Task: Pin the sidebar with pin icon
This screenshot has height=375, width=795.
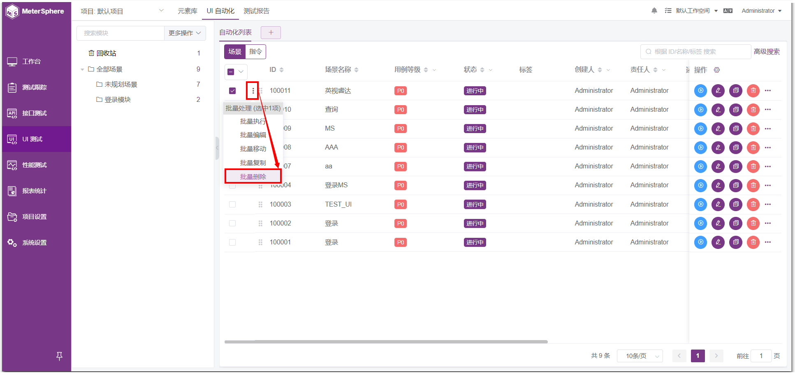Action: click(x=59, y=356)
